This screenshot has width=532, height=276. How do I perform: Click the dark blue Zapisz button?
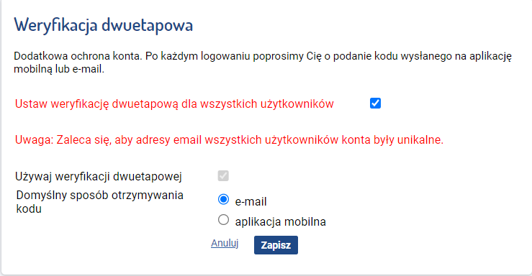(x=276, y=245)
